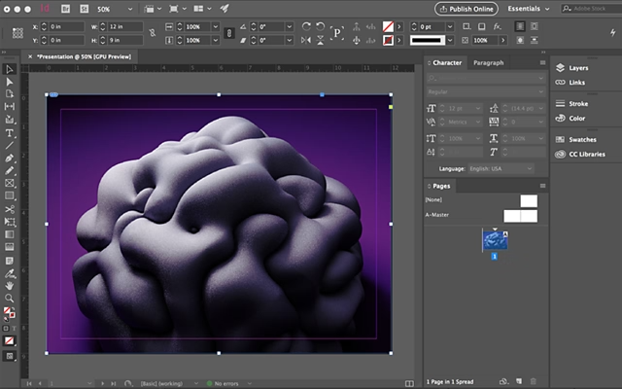
Task: Activate the Zoom tool
Action: [10, 298]
